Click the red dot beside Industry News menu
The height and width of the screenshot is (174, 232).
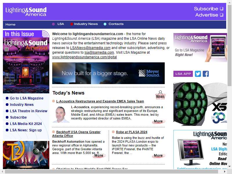point(72,24)
